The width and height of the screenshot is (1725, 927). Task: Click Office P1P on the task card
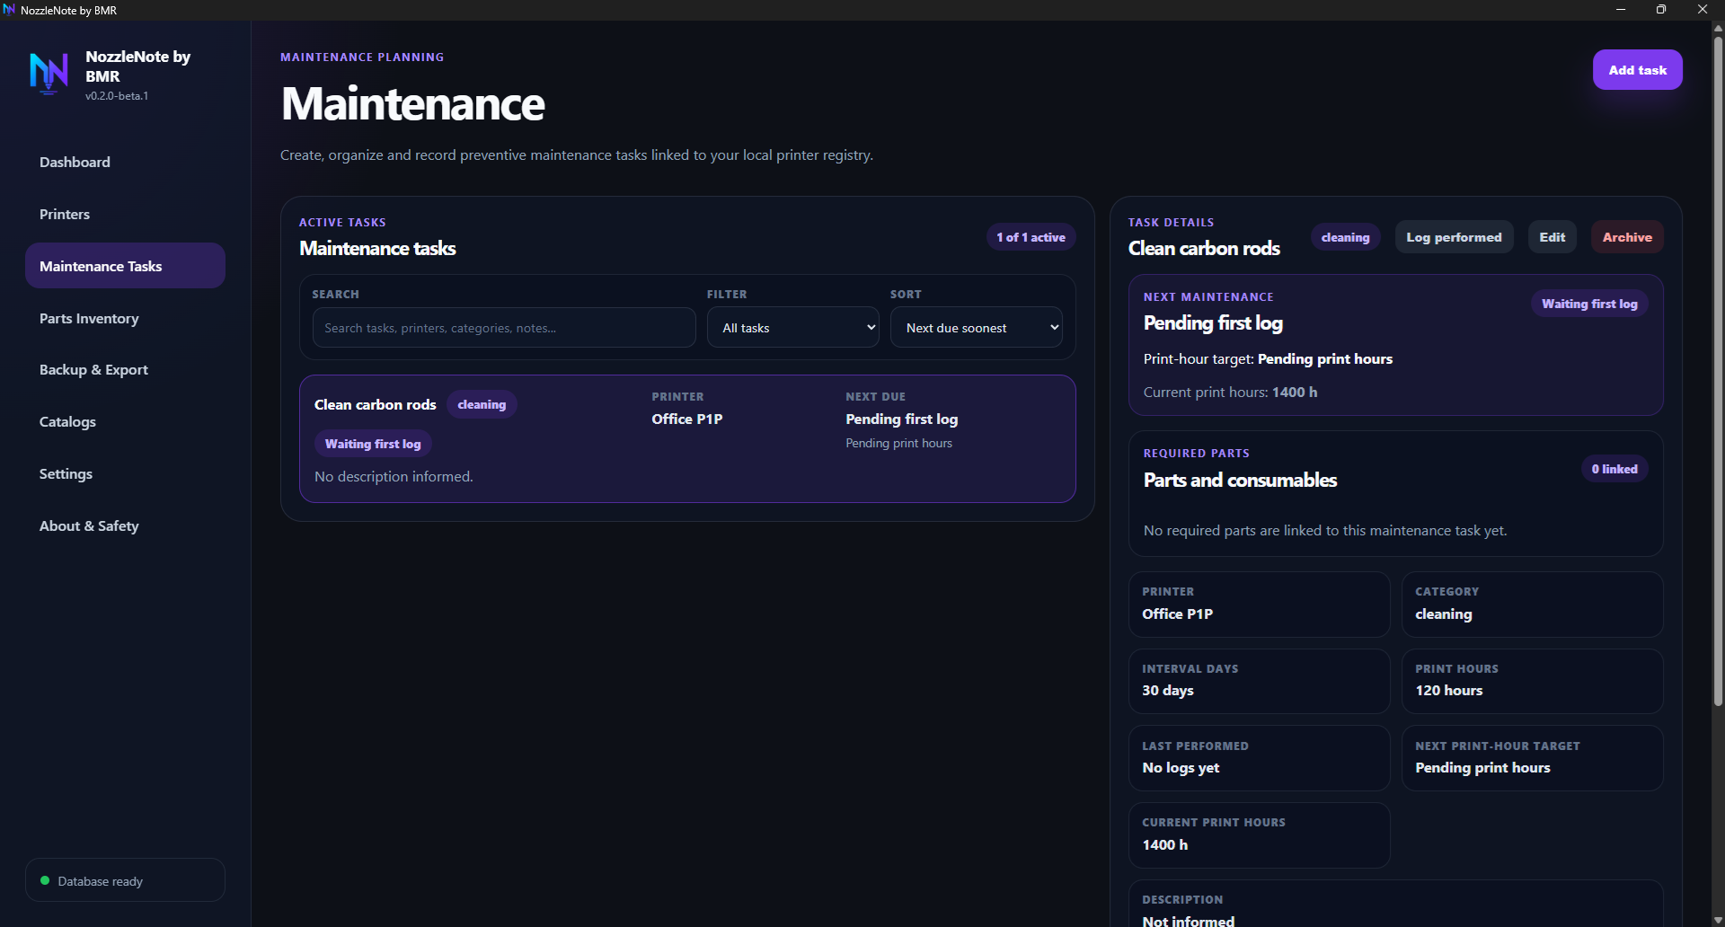click(x=687, y=419)
